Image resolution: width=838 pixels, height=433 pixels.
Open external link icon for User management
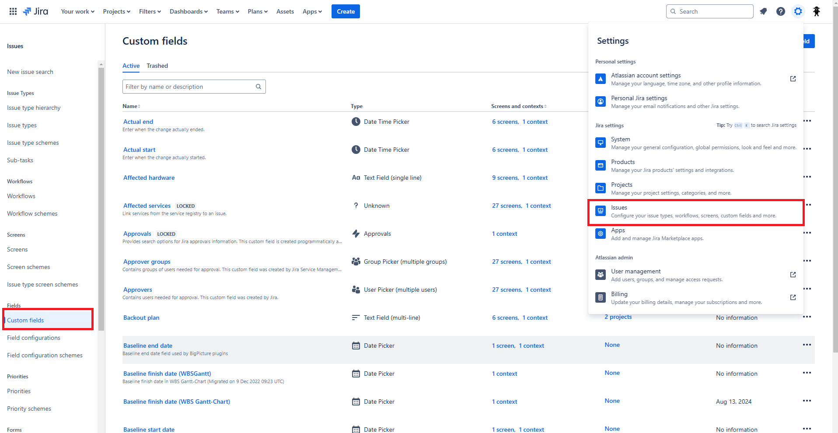[x=793, y=275]
